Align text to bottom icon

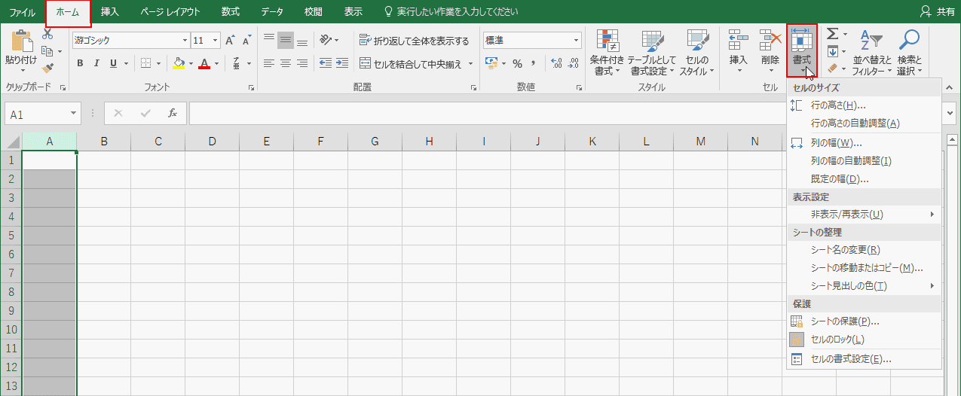302,41
